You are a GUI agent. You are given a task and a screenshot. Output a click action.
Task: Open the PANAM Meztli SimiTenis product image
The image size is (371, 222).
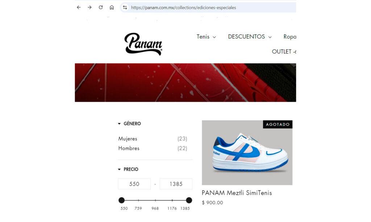point(247,153)
